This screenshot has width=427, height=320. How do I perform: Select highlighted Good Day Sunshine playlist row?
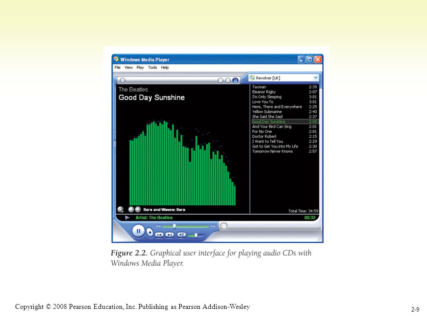[284, 122]
